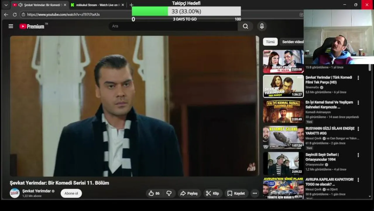Click the browser extension icon right of address bar
Screen dimensions: 374x211
coord(301,14)
